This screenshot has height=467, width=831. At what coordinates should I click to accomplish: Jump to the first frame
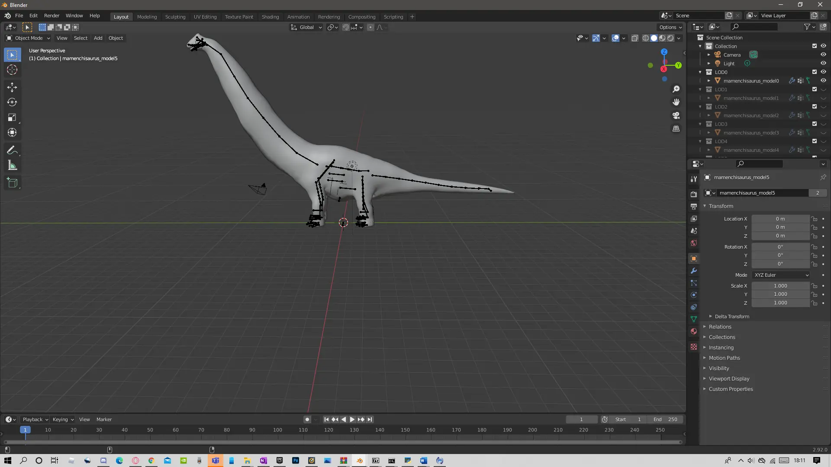326,419
